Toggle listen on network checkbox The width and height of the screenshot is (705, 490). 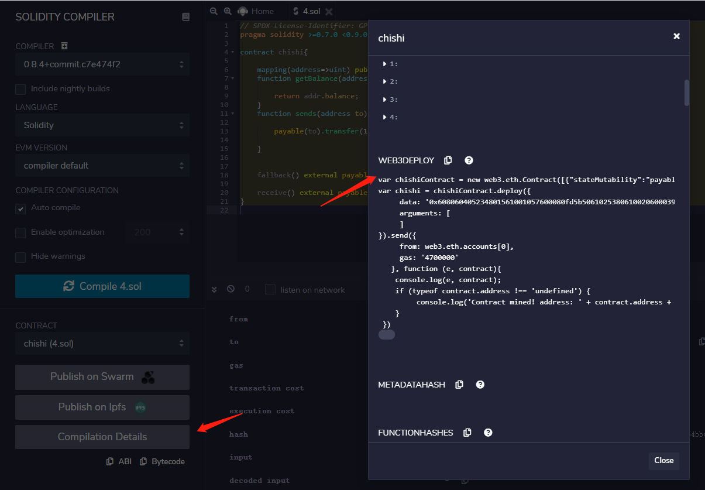click(270, 289)
